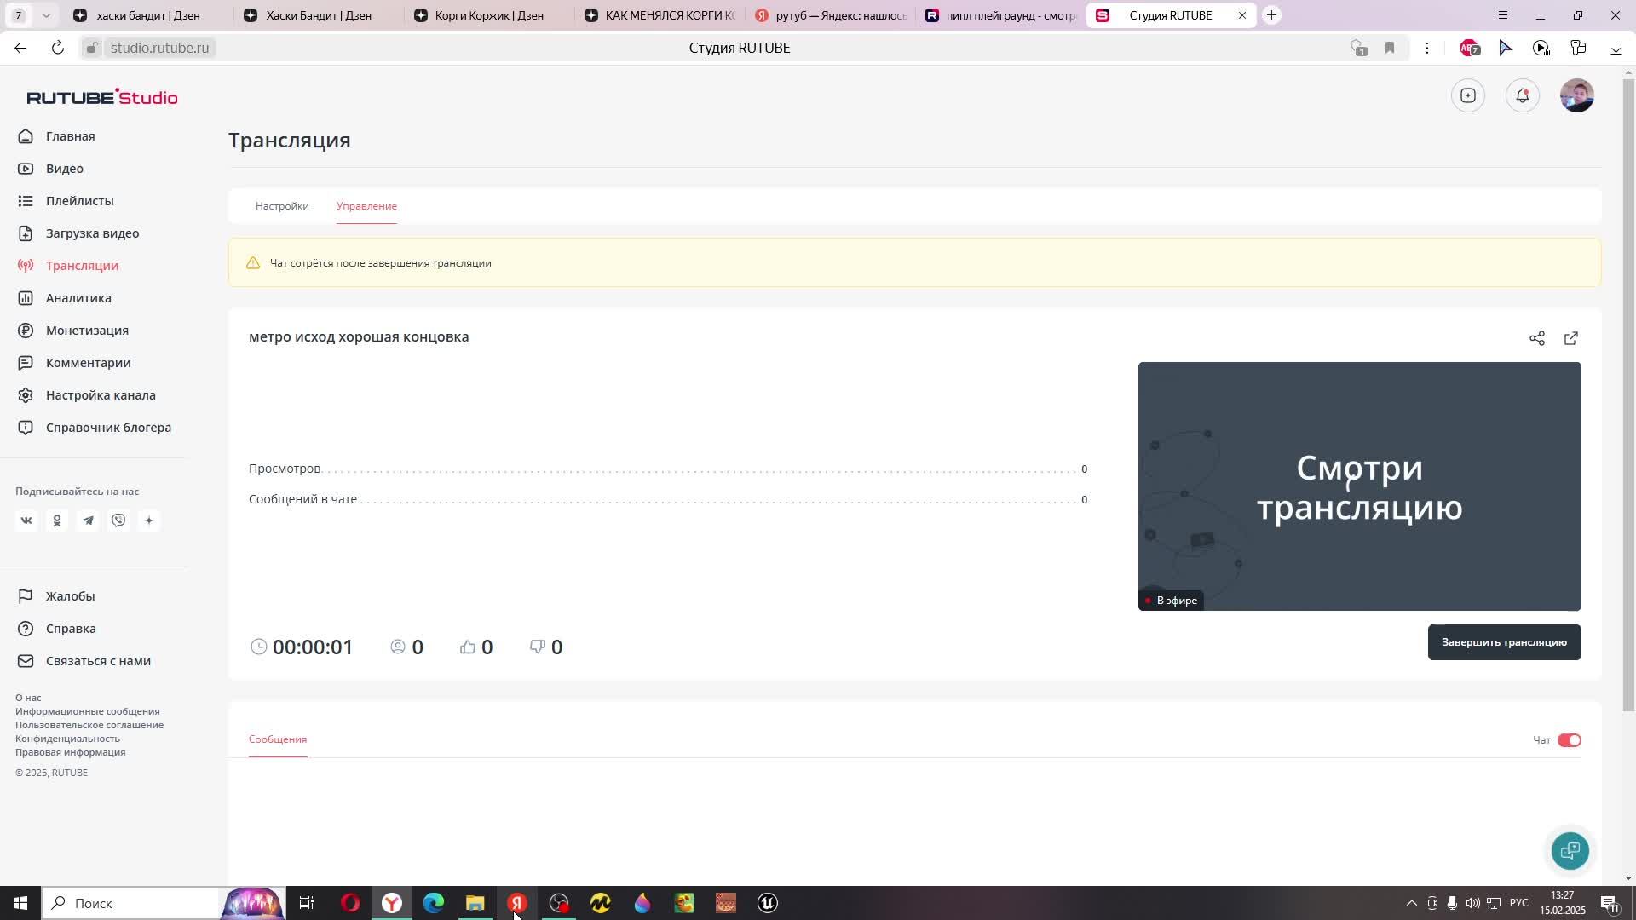
Task: Click the page vertical scrollbar
Action: point(1628,396)
